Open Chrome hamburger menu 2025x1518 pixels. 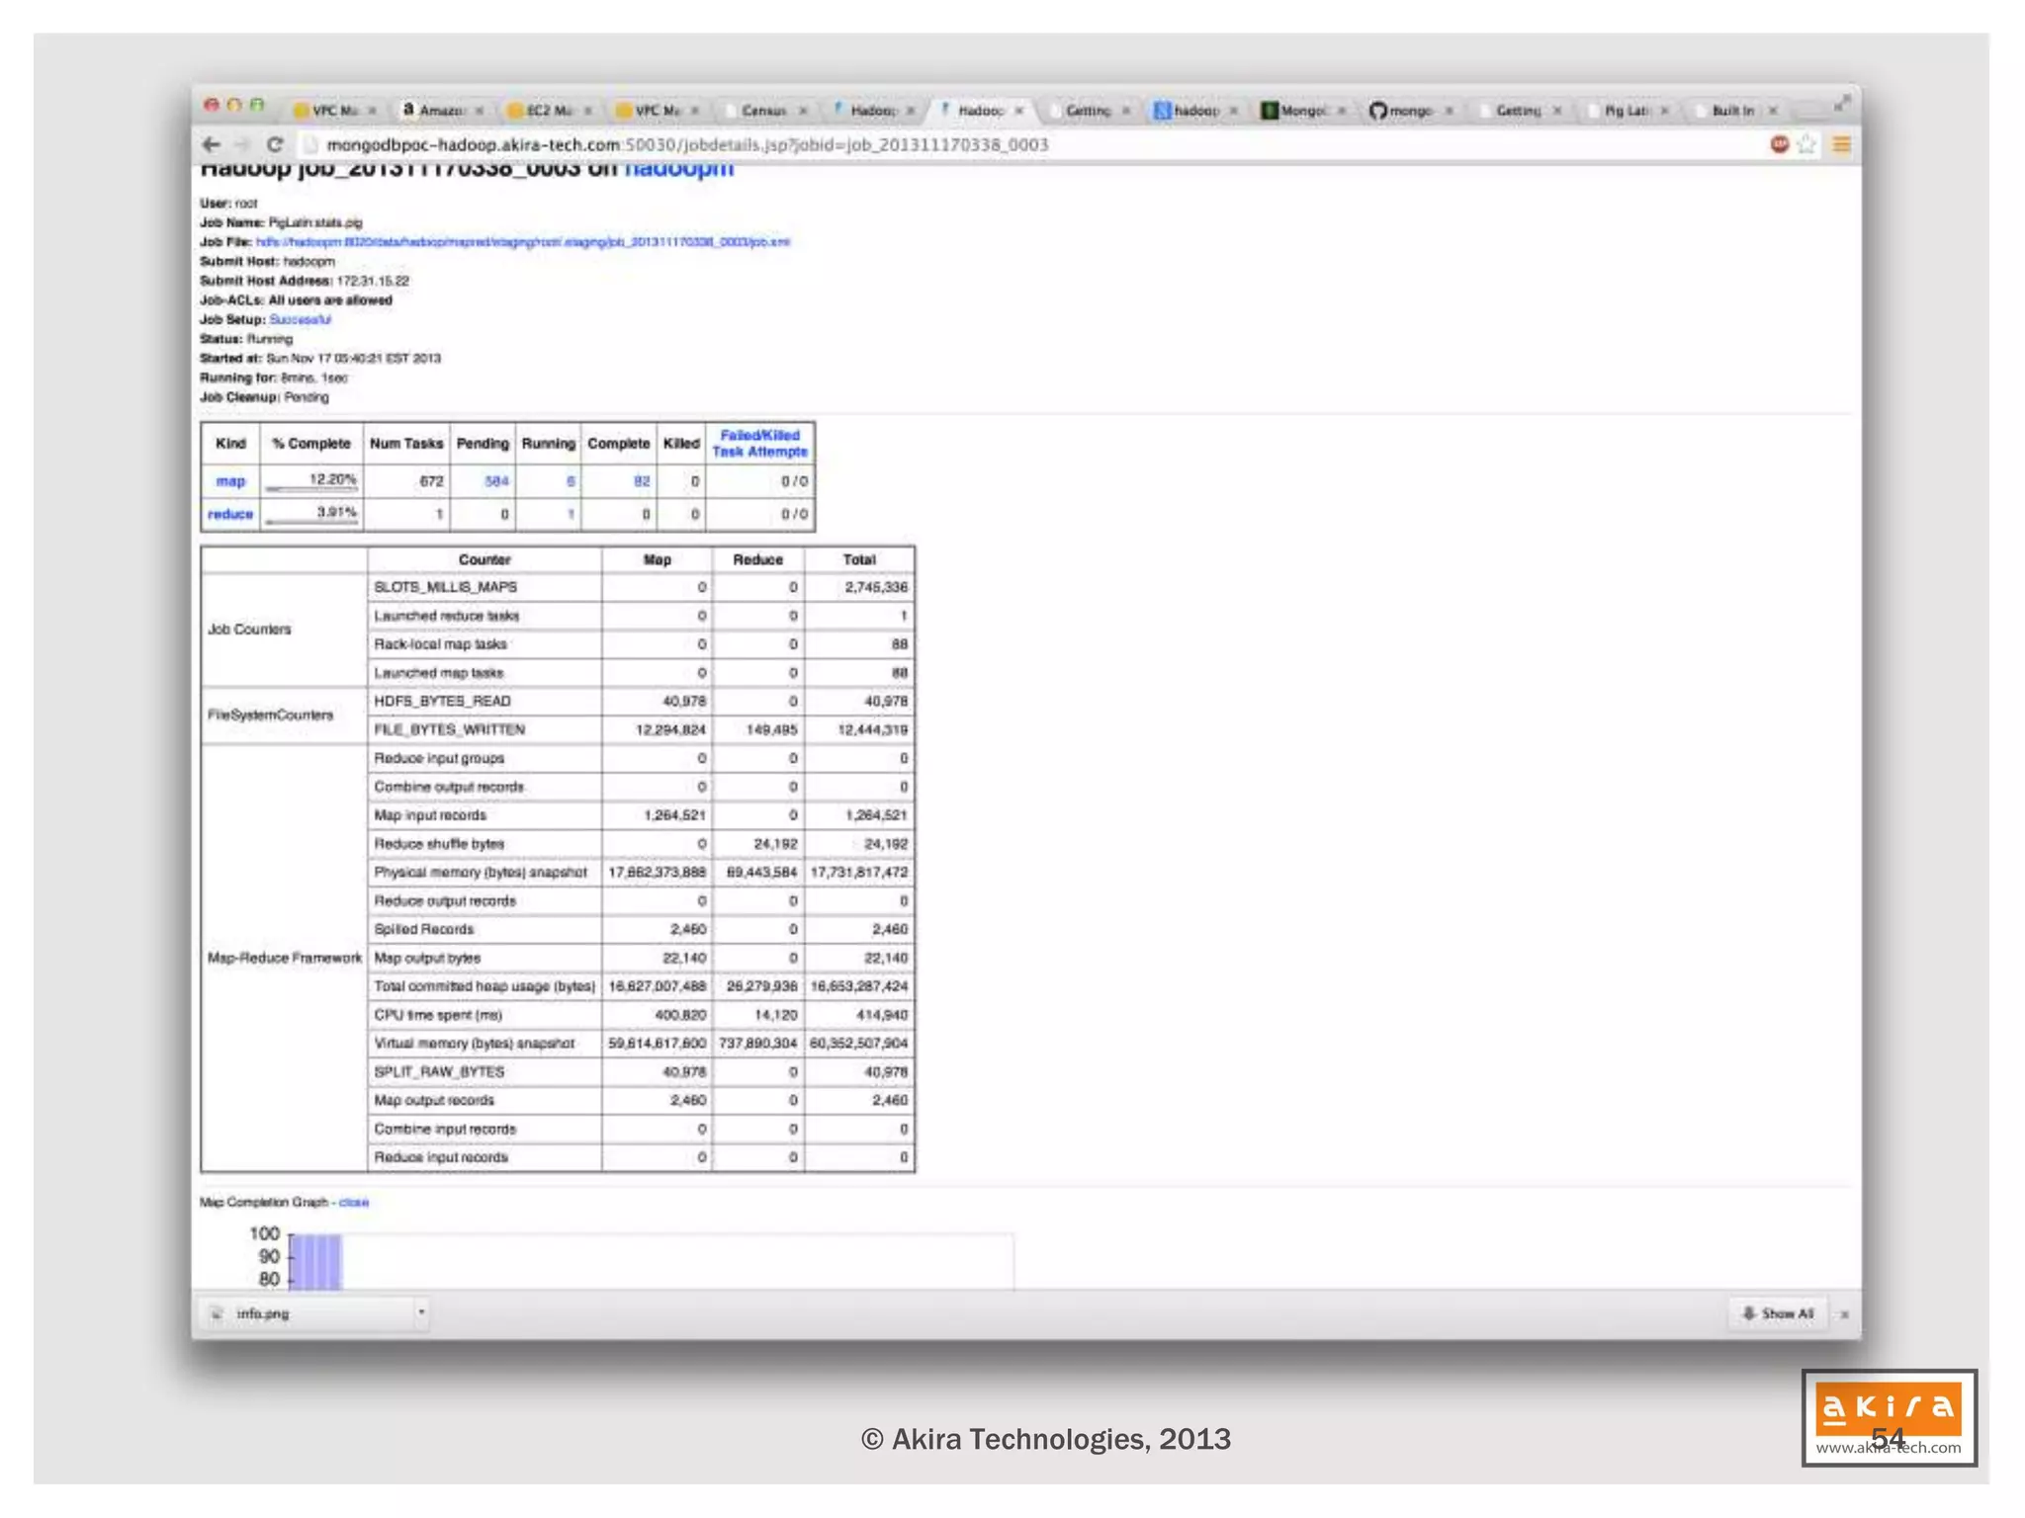[1841, 144]
